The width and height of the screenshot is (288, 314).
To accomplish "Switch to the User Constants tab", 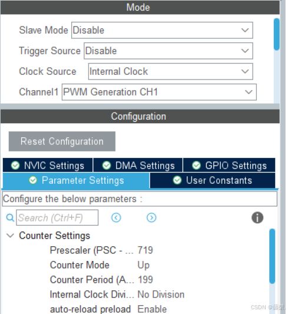I will click(213, 180).
